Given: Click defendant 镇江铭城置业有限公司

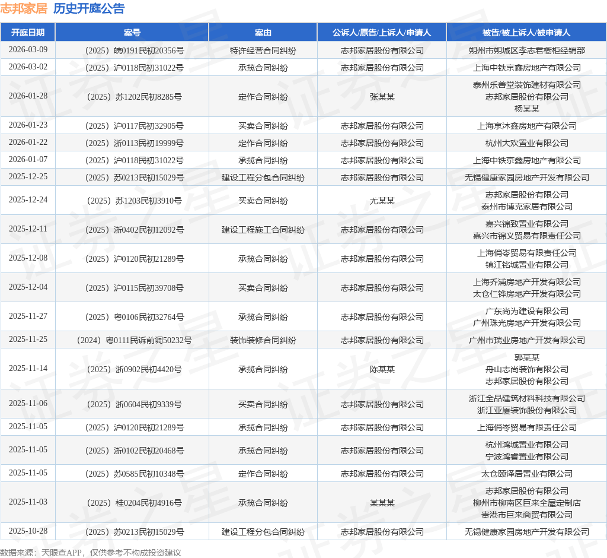Looking at the screenshot, I should [x=527, y=265].
